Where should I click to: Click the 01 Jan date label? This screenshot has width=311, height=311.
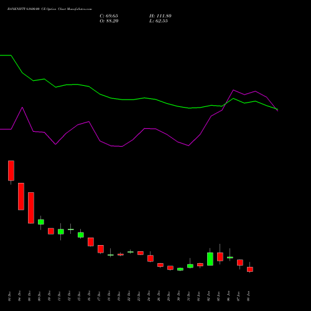(x=198, y=296)
